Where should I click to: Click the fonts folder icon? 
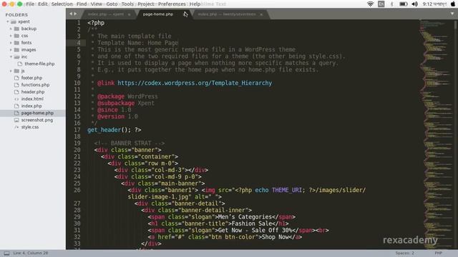tap(16, 43)
